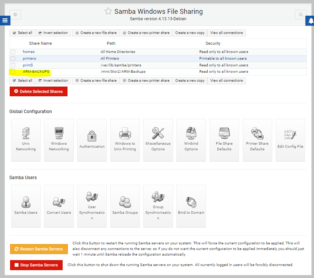Click bottom Create a new copy
The image size is (314, 278).
[190, 81]
